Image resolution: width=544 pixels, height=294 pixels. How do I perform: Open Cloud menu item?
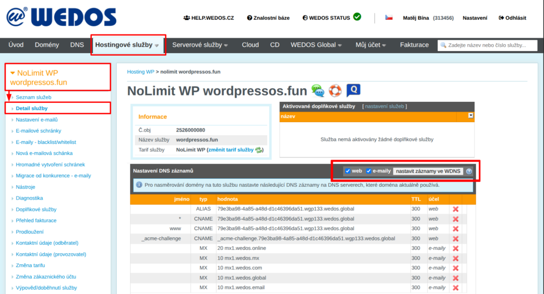[251, 45]
